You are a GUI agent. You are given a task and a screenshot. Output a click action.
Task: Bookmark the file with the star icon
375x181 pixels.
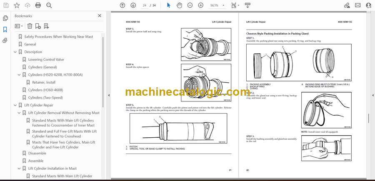(17, 5)
